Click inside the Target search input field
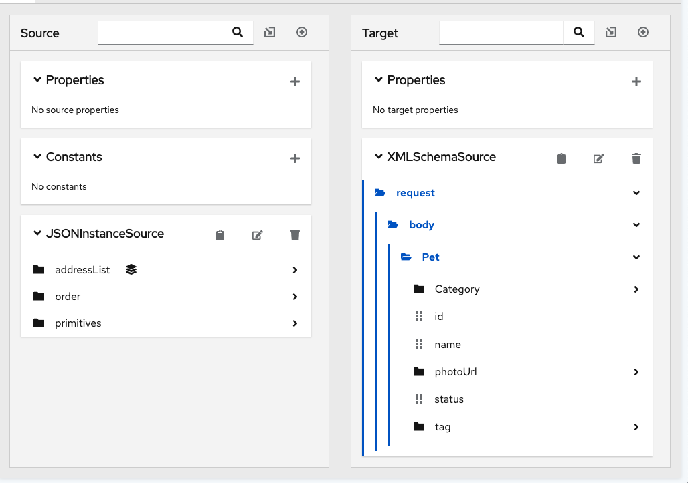 point(501,31)
